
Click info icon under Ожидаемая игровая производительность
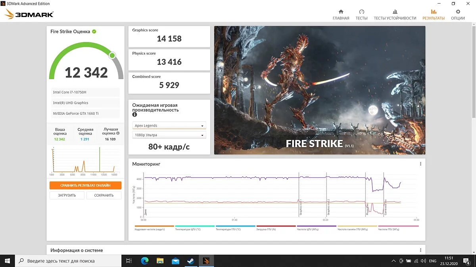[134, 115]
